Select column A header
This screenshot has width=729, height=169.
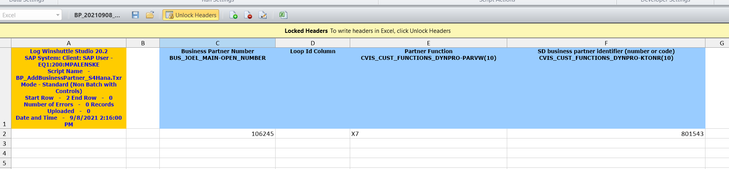coord(69,43)
